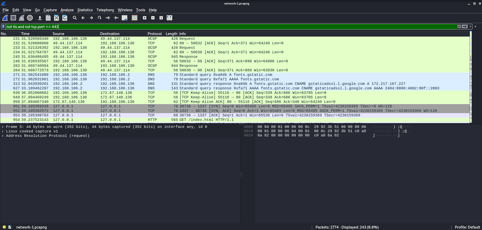This screenshot has width=482, height=230.
Task: Sort by the Source column header
Action: 76,34
